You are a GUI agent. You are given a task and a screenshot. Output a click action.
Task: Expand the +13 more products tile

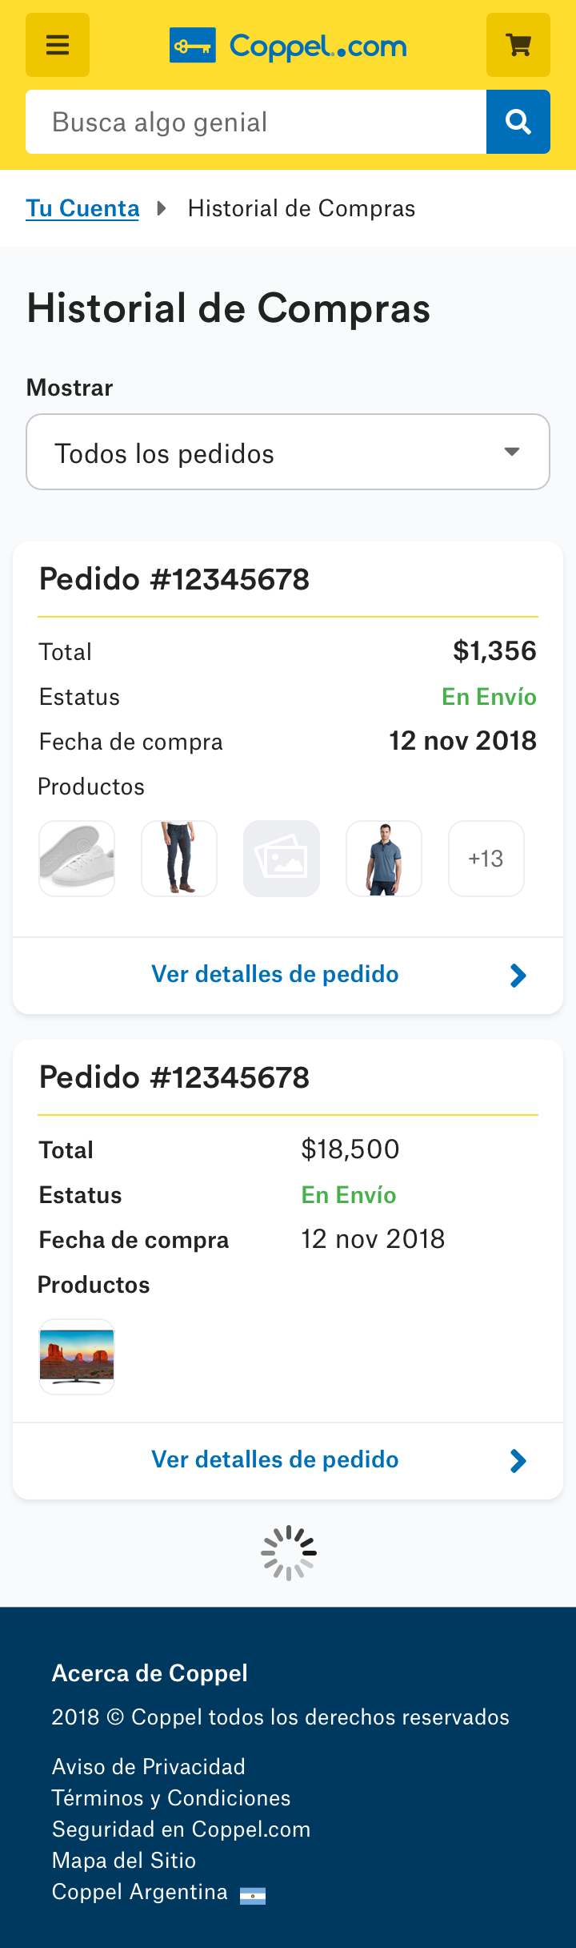click(x=486, y=859)
